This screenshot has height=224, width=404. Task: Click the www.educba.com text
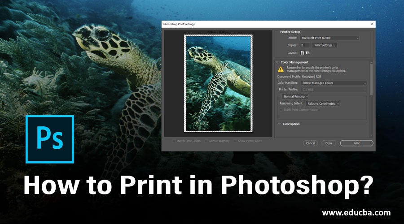tap(356, 213)
